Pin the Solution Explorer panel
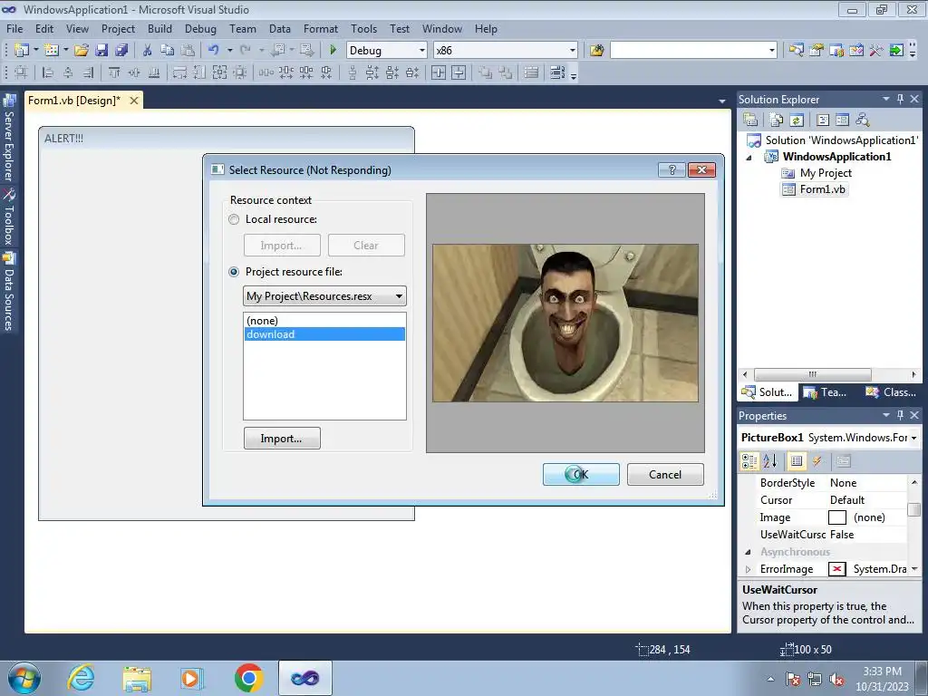Screen dimensions: 928x696 click(900, 99)
